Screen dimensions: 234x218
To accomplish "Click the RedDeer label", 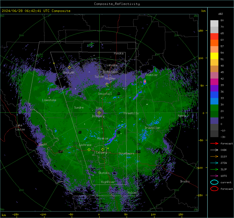I will click(110, 79).
